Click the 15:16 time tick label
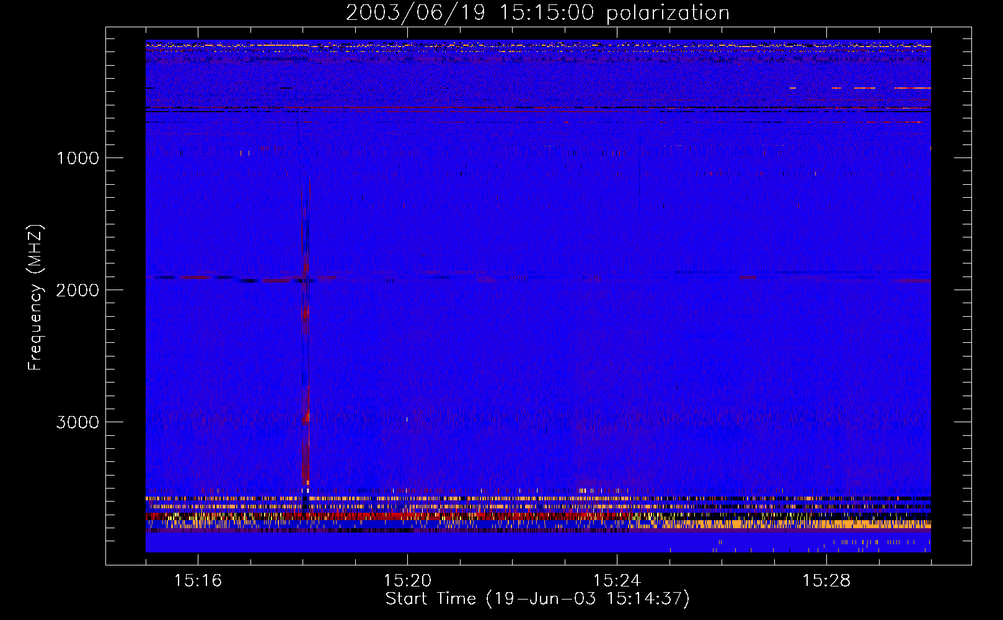Image resolution: width=1003 pixels, height=620 pixels. [198, 581]
